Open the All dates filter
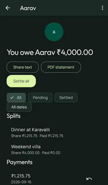Screen dimensions: 108x185 [19, 107]
